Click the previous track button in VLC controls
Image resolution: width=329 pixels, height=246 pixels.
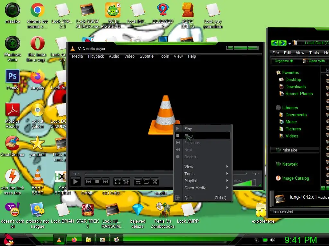tap(89, 182)
